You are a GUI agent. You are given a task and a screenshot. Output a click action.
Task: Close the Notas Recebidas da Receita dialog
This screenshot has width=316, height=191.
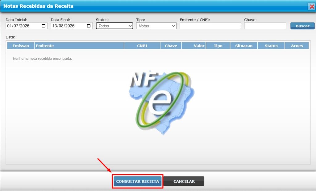pyautogui.click(x=312, y=6)
